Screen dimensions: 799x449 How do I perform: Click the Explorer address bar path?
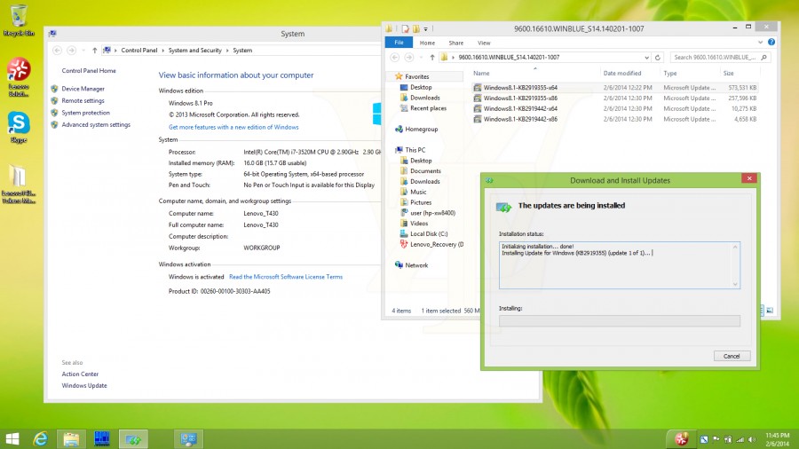pyautogui.click(x=509, y=58)
